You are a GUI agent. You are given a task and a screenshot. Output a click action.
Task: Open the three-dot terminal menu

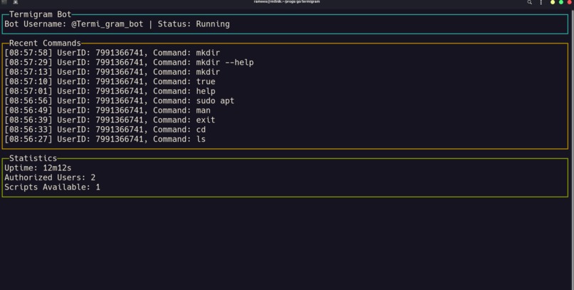click(x=541, y=2)
